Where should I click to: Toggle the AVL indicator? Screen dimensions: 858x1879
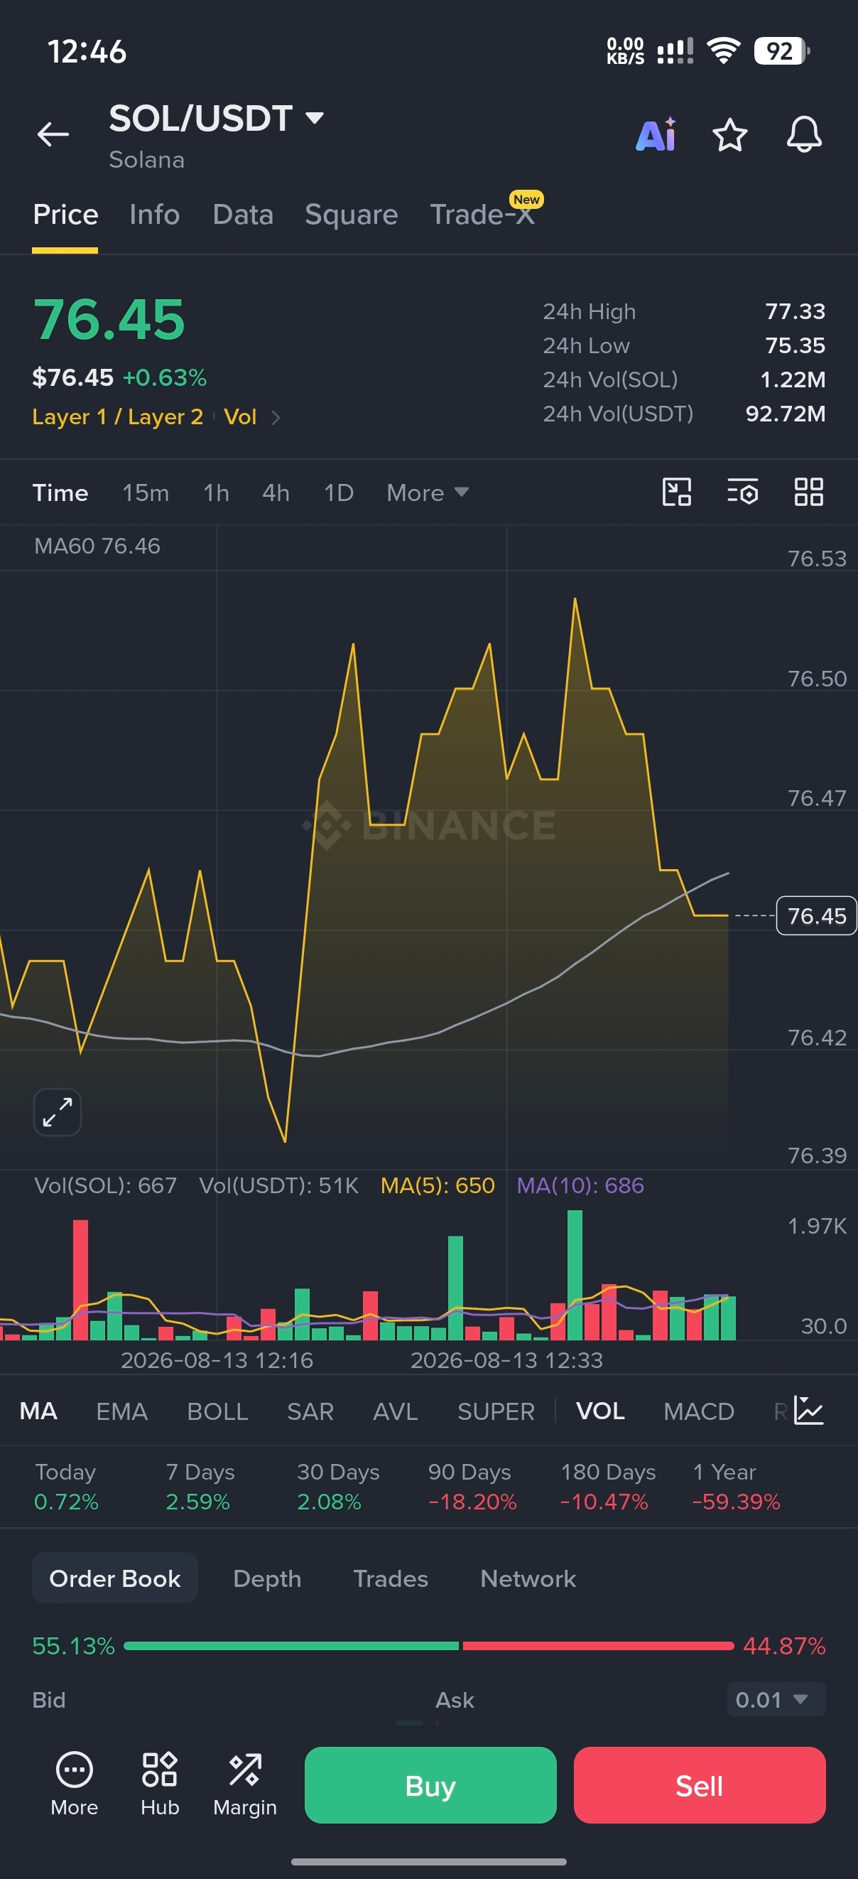tap(395, 1411)
